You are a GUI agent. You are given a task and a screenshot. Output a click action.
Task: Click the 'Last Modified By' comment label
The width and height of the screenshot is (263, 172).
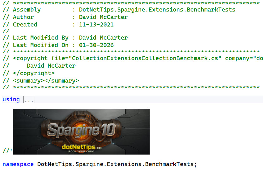pyautogui.click(x=40, y=38)
